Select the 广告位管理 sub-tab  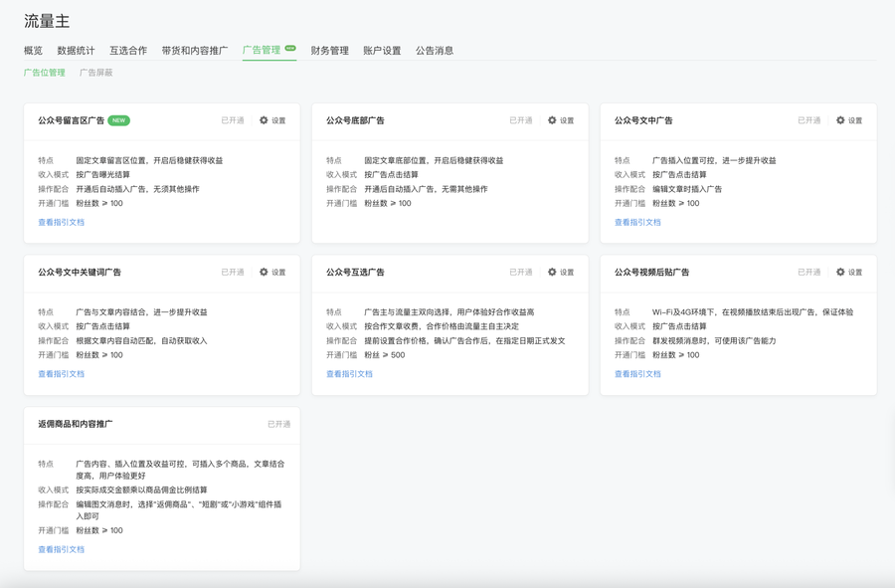pos(45,73)
